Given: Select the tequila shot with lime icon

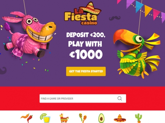Looking at the screenshot, I should pos(45,118).
